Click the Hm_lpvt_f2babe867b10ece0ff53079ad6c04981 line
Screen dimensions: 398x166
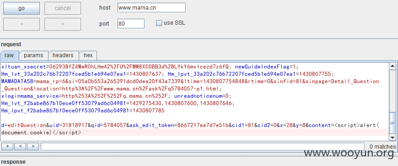click(83, 111)
